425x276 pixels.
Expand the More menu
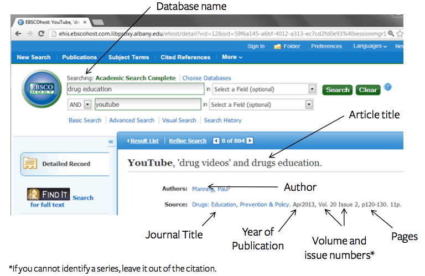pos(232,57)
